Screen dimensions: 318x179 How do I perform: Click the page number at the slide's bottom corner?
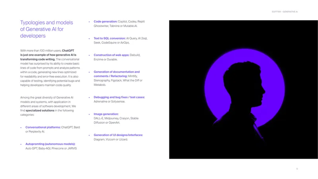click(297, 169)
